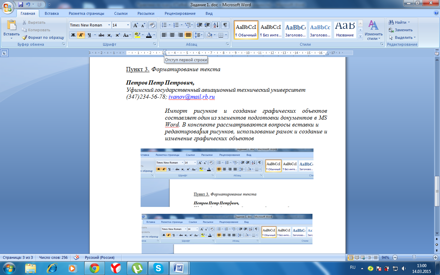Apply bulleted list to paragraph
This screenshot has height=275, width=440.
[x=164, y=25]
